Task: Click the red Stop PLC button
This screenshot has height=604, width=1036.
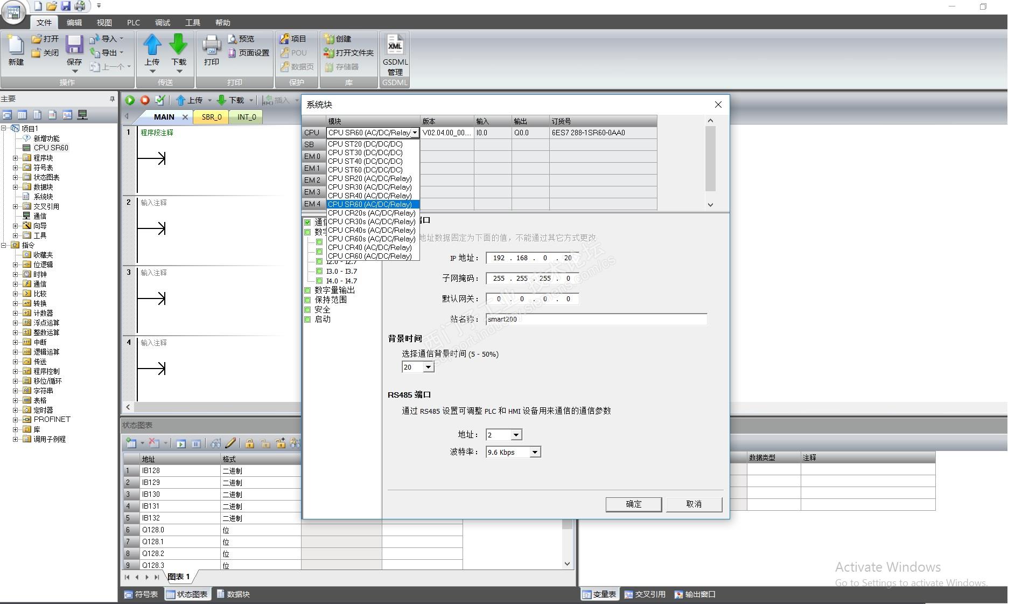Action: coord(145,100)
